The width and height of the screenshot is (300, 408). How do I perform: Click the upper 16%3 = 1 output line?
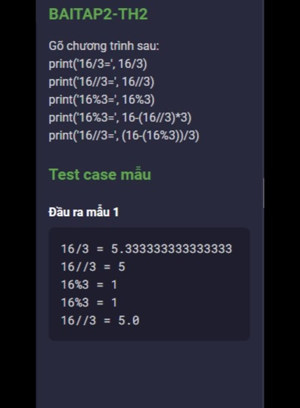coord(89,285)
